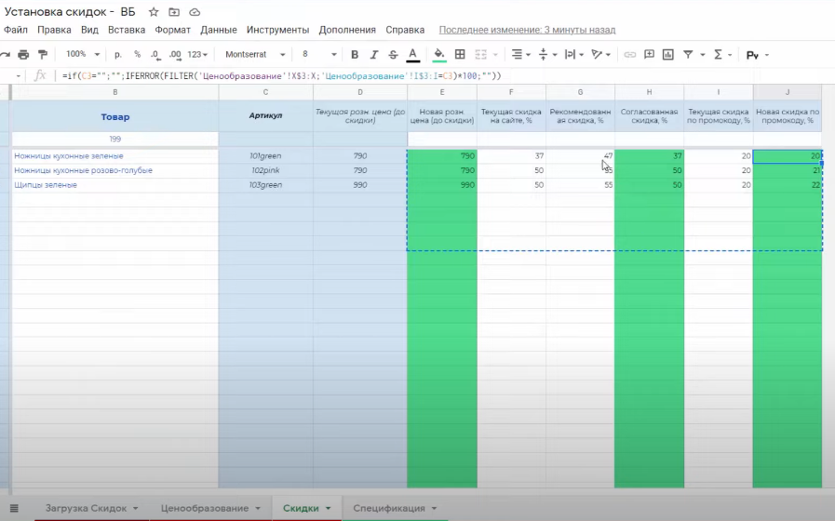Open Последнее изменение version history link
The height and width of the screenshot is (521, 835).
[527, 30]
